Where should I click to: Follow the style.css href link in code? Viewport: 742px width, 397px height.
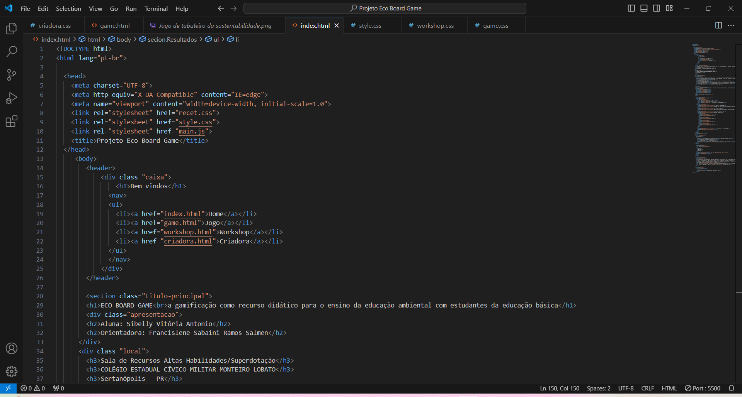click(195, 122)
